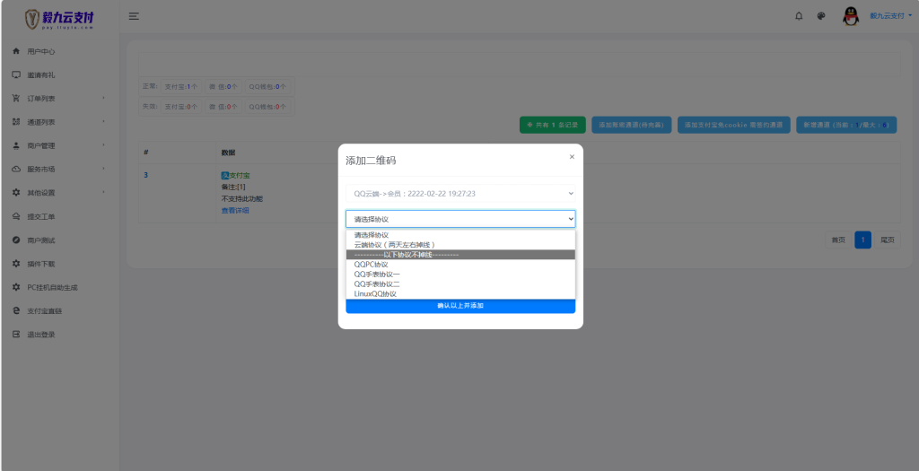Select 云端协议（两天左右掉线）option
The height and width of the screenshot is (471, 919).
click(460, 245)
